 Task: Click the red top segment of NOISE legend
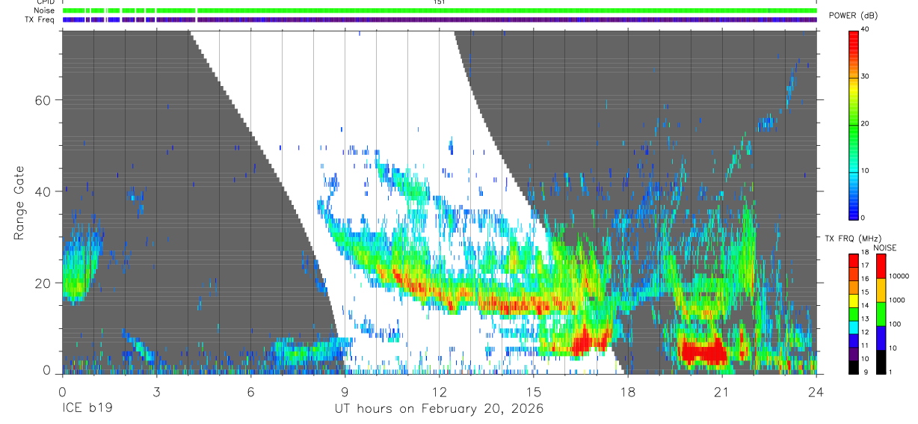(x=880, y=266)
